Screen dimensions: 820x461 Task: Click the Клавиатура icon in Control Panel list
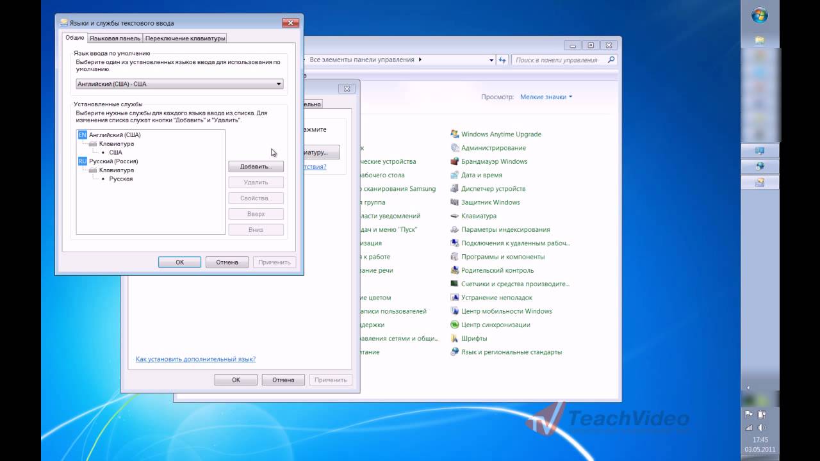click(x=455, y=216)
